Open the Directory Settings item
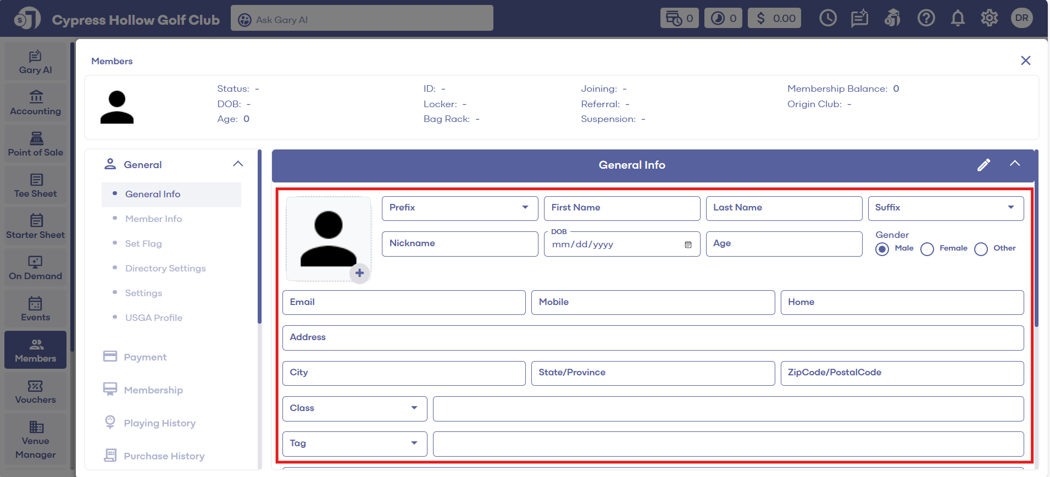 (x=165, y=268)
